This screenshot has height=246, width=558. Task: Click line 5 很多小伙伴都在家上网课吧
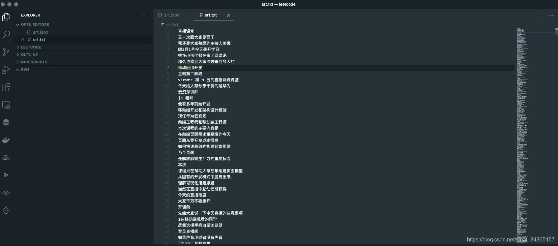[x=202, y=56]
